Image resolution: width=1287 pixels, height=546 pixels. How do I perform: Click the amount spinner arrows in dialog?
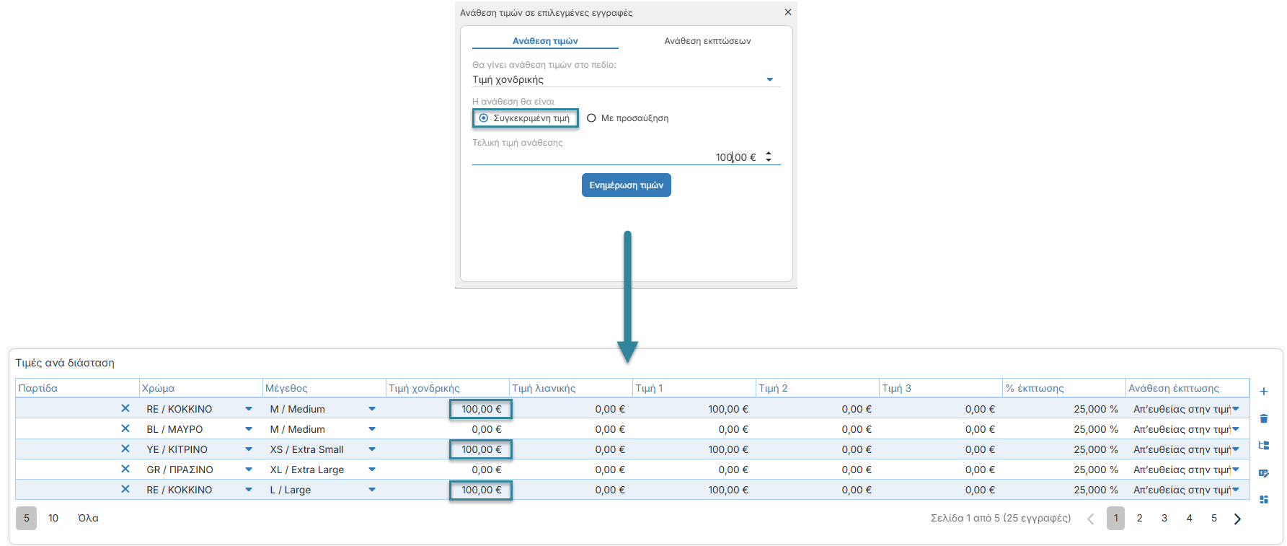(x=769, y=157)
